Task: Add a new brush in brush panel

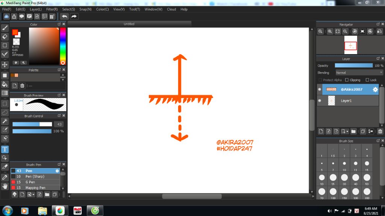Action: pyautogui.click(x=22, y=195)
